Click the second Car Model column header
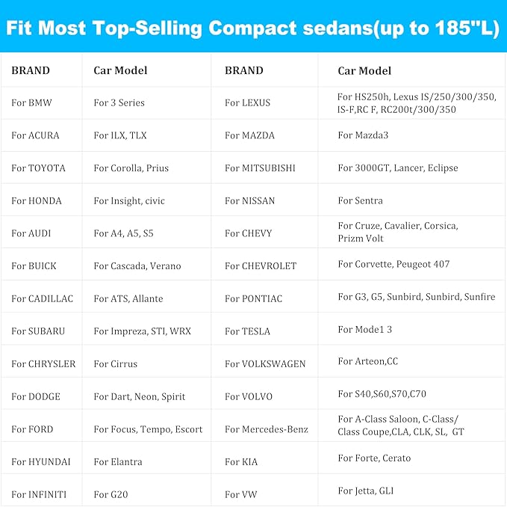 [x=364, y=71]
